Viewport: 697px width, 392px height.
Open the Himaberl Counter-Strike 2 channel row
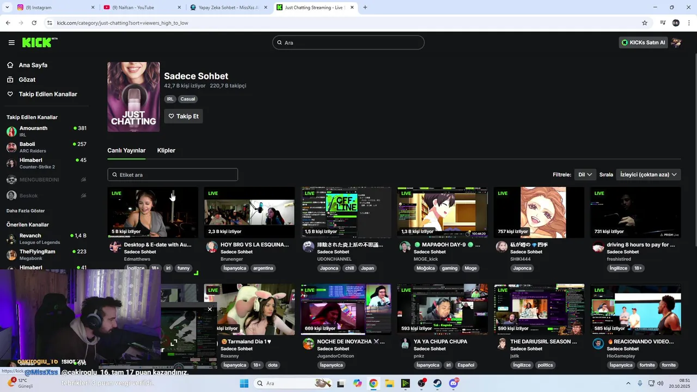click(x=46, y=163)
